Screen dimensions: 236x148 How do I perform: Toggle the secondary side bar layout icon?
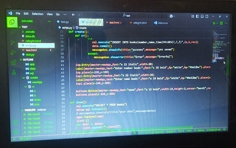[207, 16]
